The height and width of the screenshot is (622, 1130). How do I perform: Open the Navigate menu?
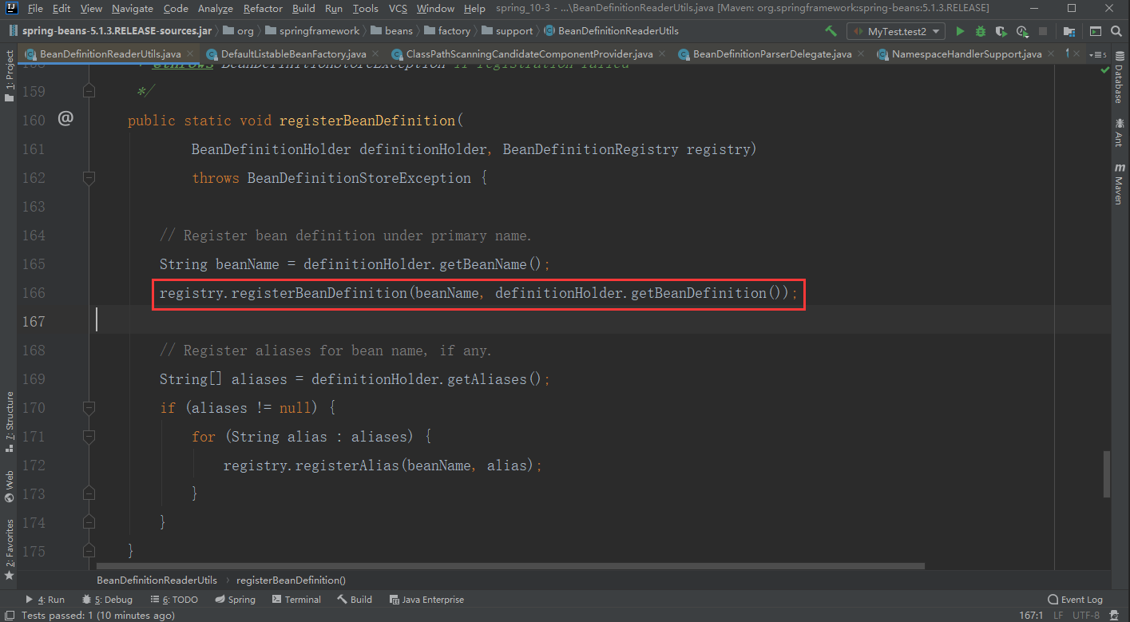pos(133,9)
